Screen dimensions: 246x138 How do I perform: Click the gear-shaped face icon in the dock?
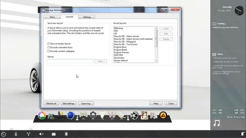(93, 115)
